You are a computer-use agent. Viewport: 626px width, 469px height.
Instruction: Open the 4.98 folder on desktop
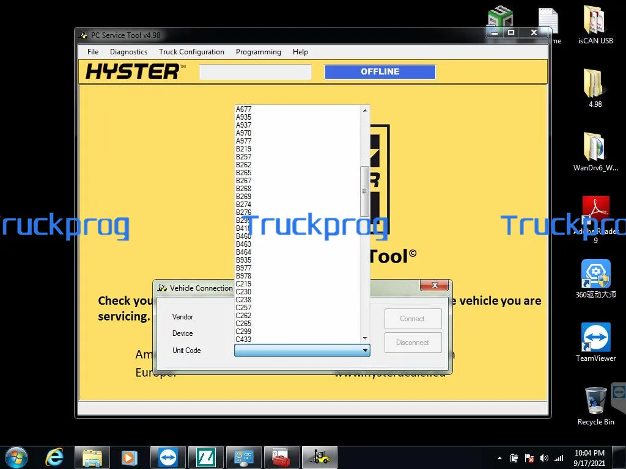(595, 88)
